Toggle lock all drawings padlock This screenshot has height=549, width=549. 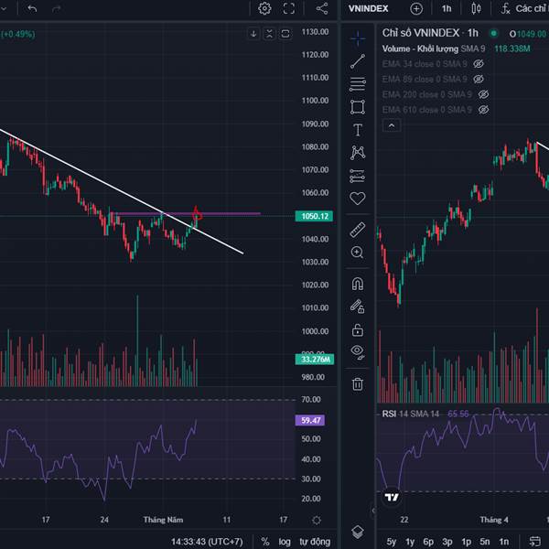358,329
